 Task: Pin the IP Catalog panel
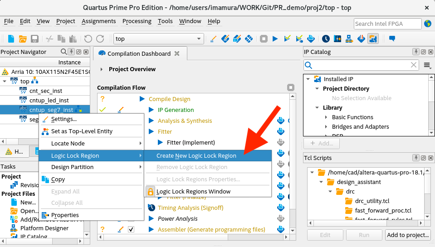[415, 52]
